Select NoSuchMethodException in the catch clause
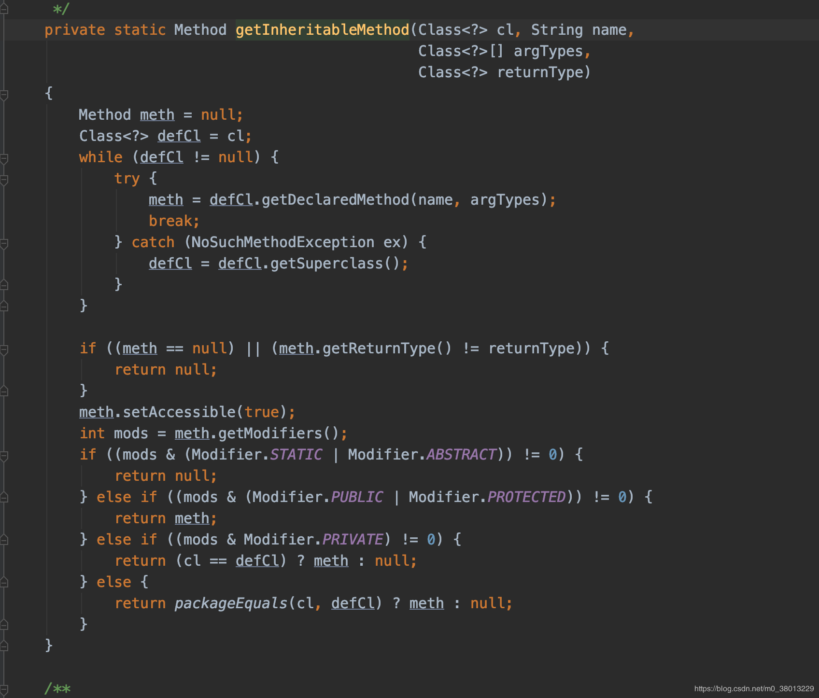The height and width of the screenshot is (698, 819). point(282,242)
